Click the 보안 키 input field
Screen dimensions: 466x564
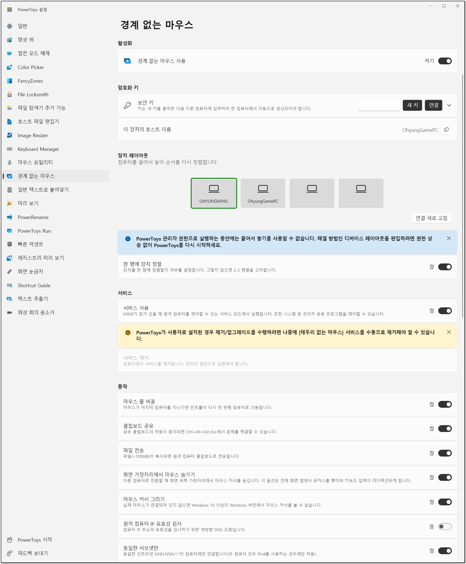379,105
